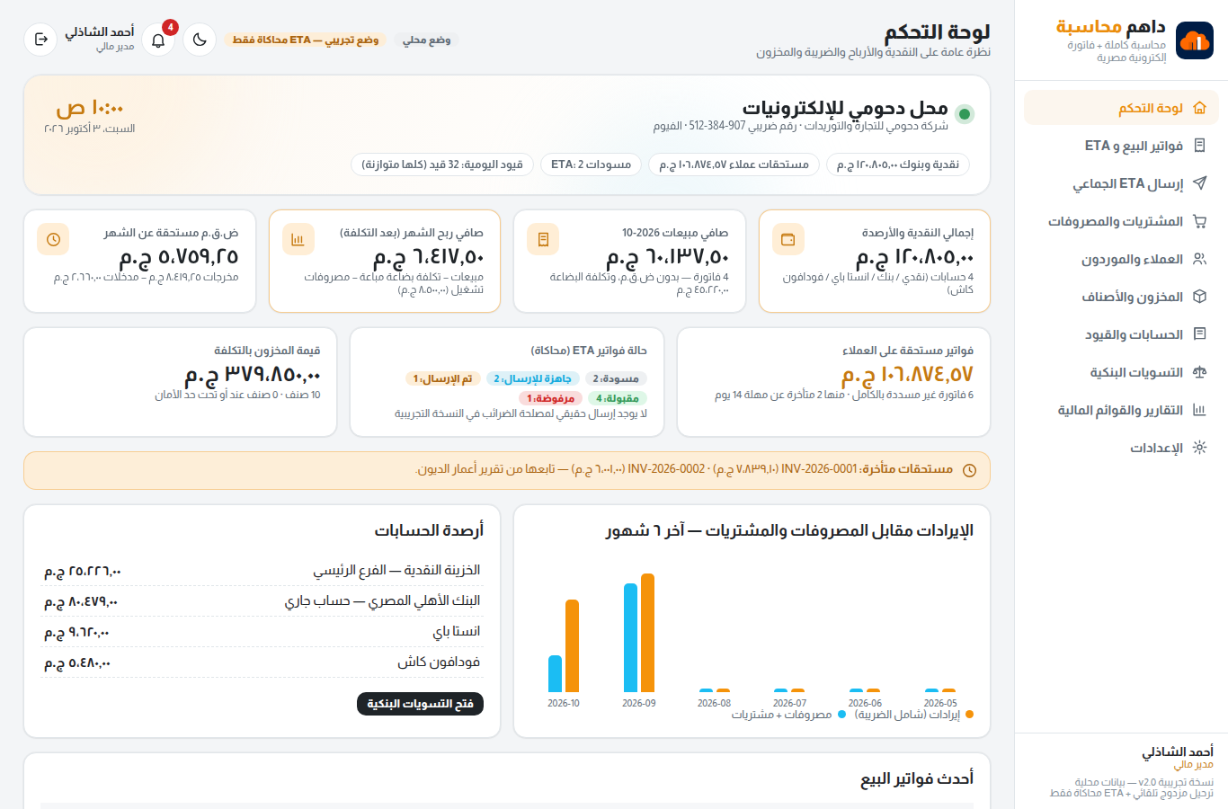Click the نقدية وبنوك chip
Viewport: 1228px width, 809px height.
(x=898, y=164)
